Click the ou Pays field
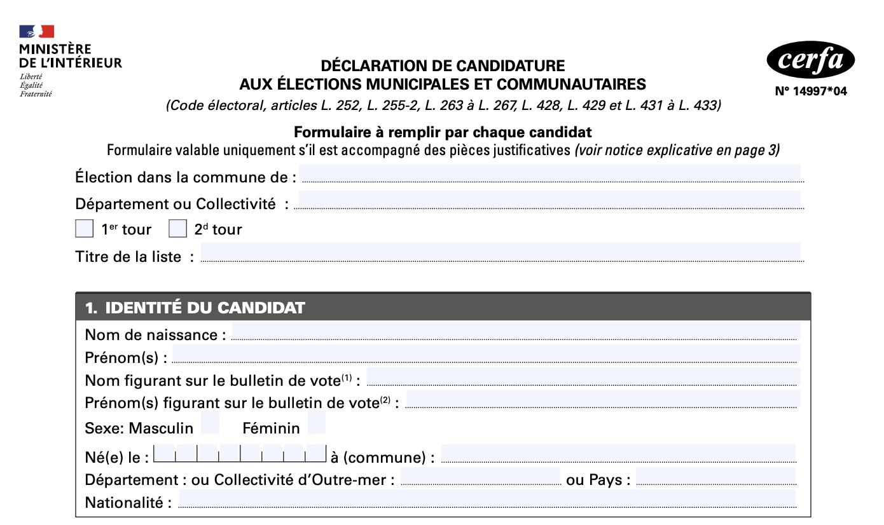Image resolution: width=884 pixels, height=525 pixels. [x=715, y=476]
